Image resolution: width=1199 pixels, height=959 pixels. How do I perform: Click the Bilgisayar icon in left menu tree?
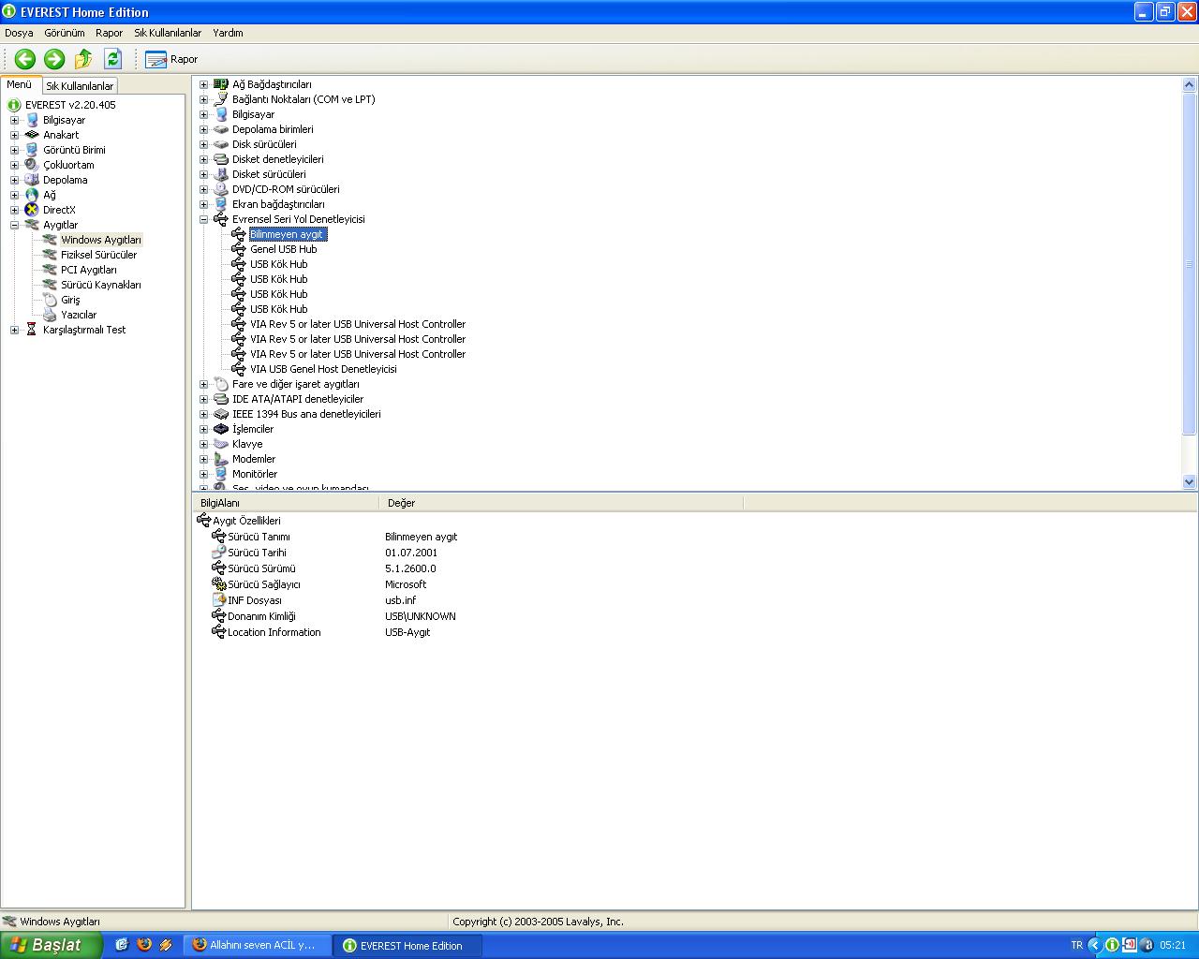pos(32,120)
